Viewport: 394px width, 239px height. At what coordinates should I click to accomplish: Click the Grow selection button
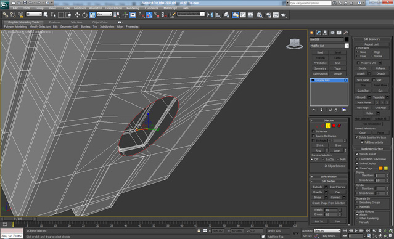tap(338, 145)
